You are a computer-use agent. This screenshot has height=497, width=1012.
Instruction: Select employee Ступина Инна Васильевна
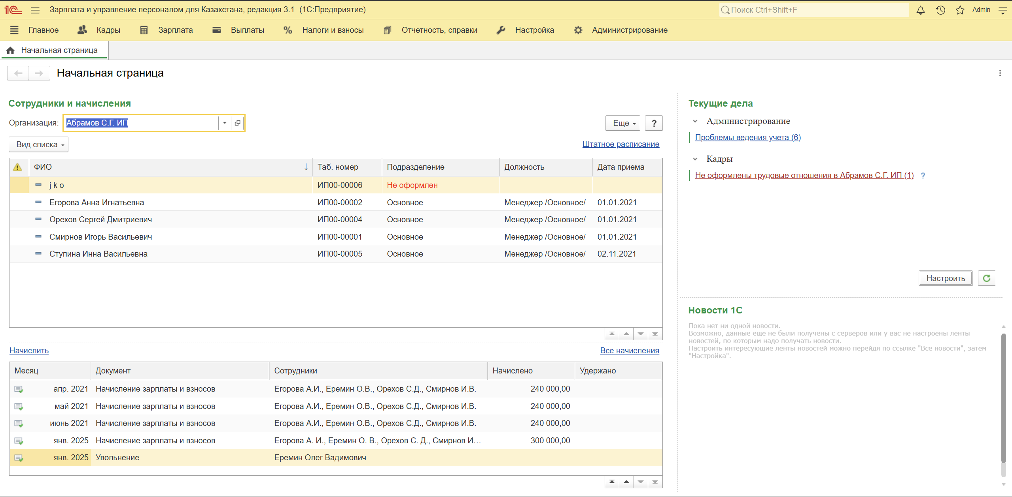[336, 254]
